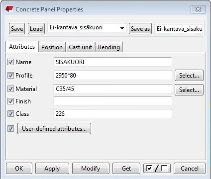Click the Modify button
Image resolution: width=211 pixels, height=179 pixels.
click(91, 169)
